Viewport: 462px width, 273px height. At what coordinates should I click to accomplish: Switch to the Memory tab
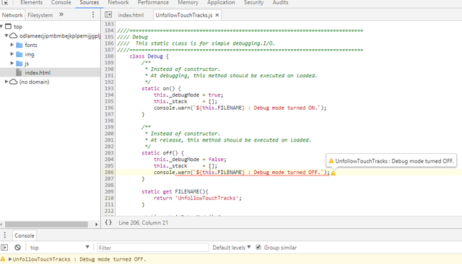click(188, 3)
